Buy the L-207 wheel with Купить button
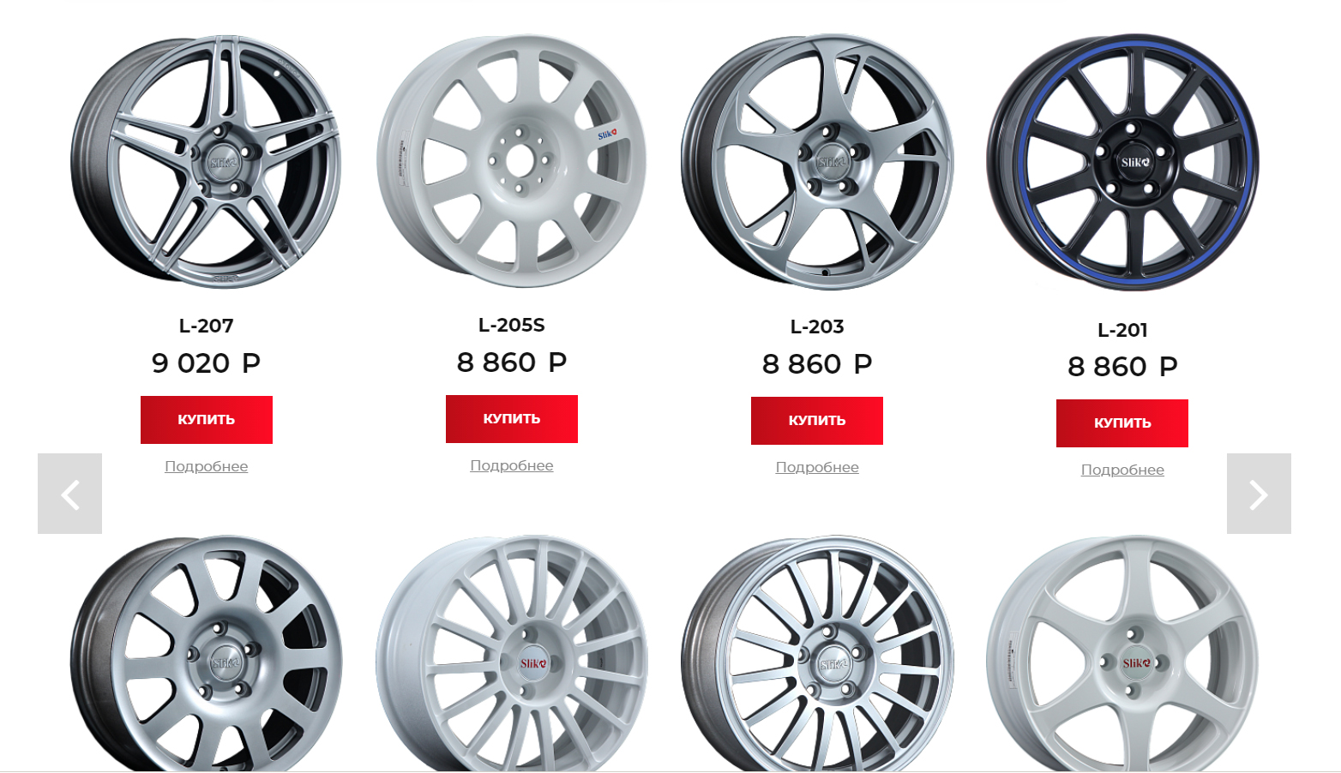This screenshot has height=773, width=1341. [x=207, y=420]
